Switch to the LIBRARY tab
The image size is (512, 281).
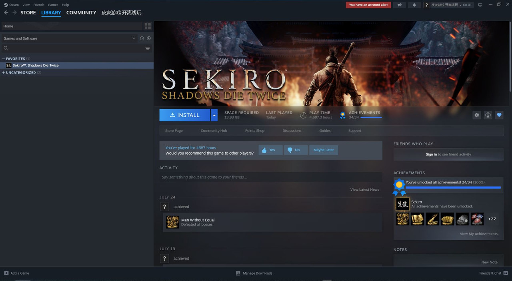coord(51,12)
